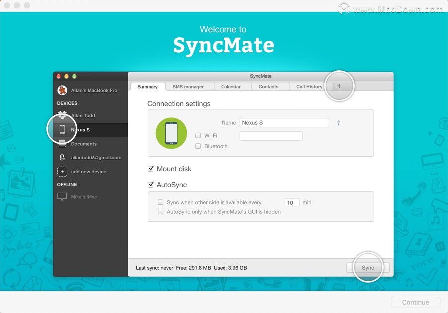
Task: Click Used: 3.96 GB status text
Action: pyautogui.click(x=230, y=268)
